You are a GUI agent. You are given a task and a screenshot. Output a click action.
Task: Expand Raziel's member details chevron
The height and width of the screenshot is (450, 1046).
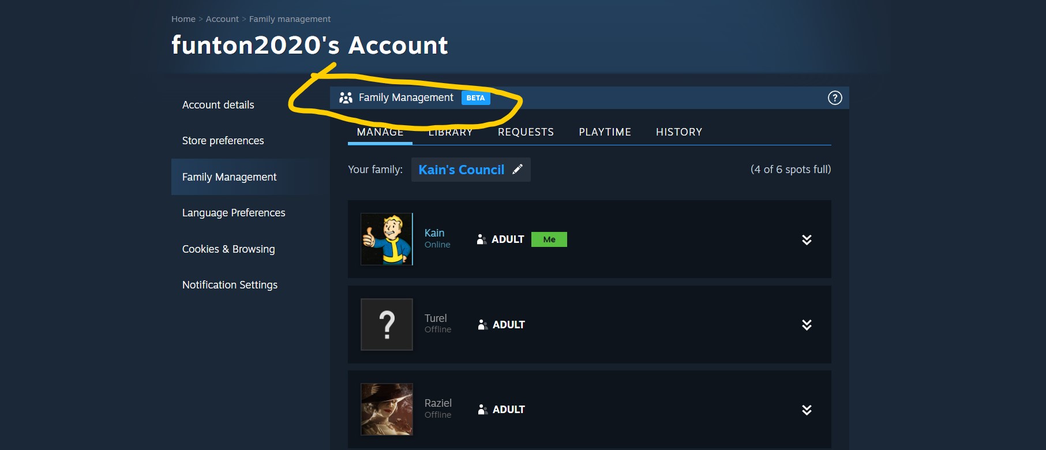point(807,410)
